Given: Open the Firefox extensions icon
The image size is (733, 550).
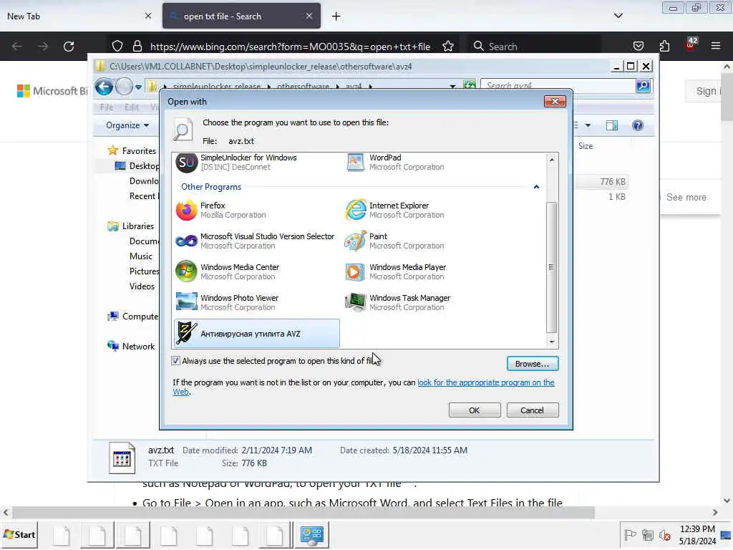Looking at the screenshot, I should (664, 46).
